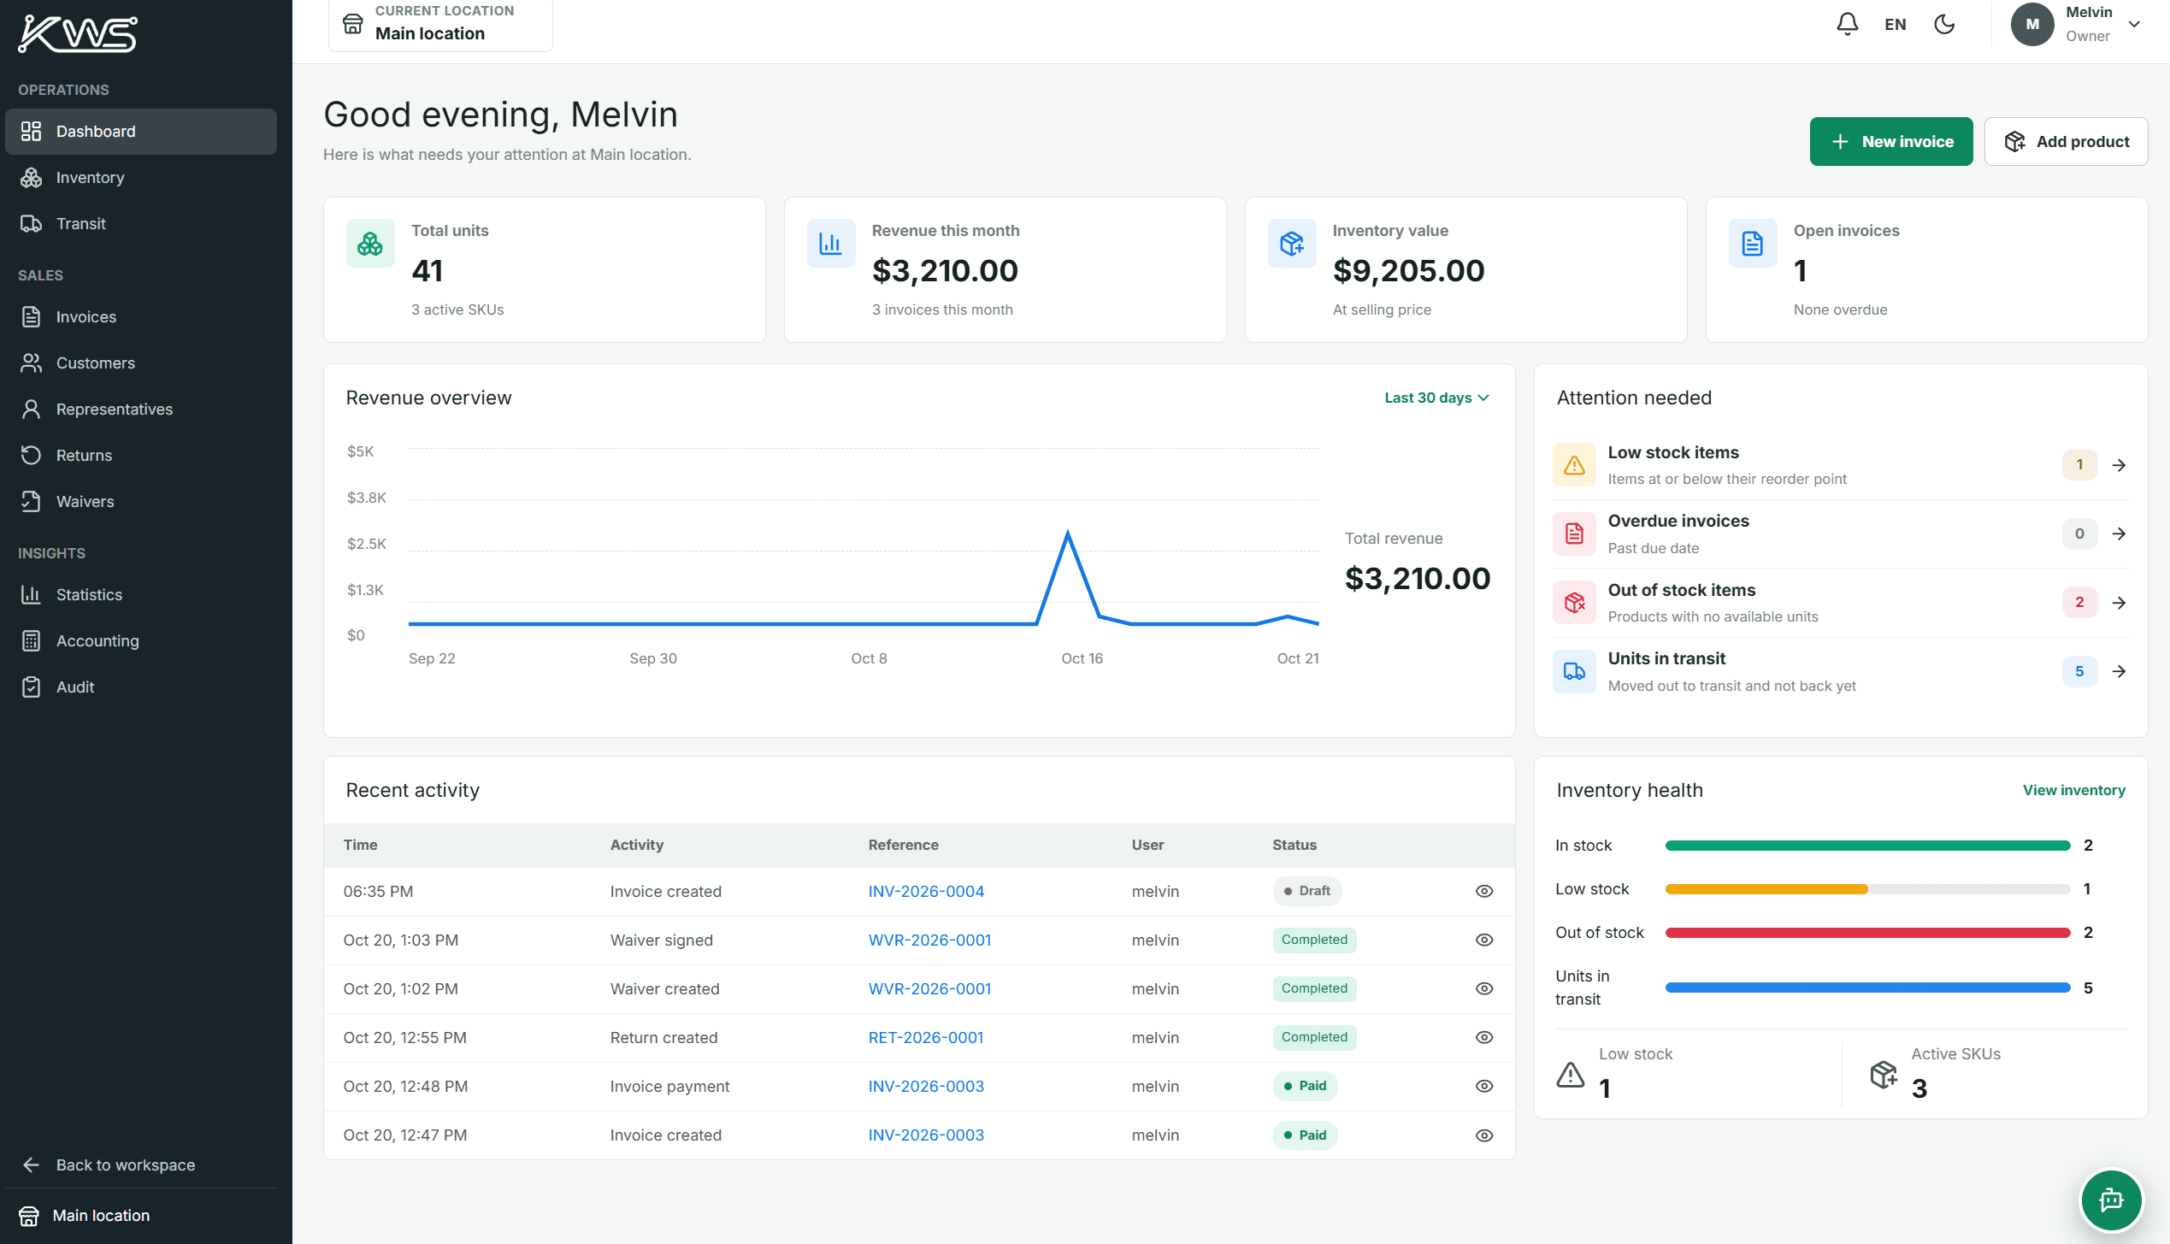Open the chat assistant floating icon

[x=2111, y=1200]
